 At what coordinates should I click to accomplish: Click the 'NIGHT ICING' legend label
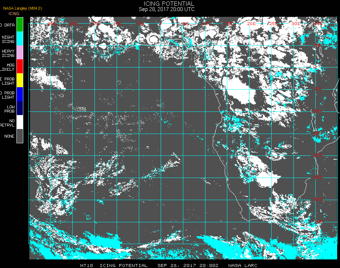coord(8,39)
